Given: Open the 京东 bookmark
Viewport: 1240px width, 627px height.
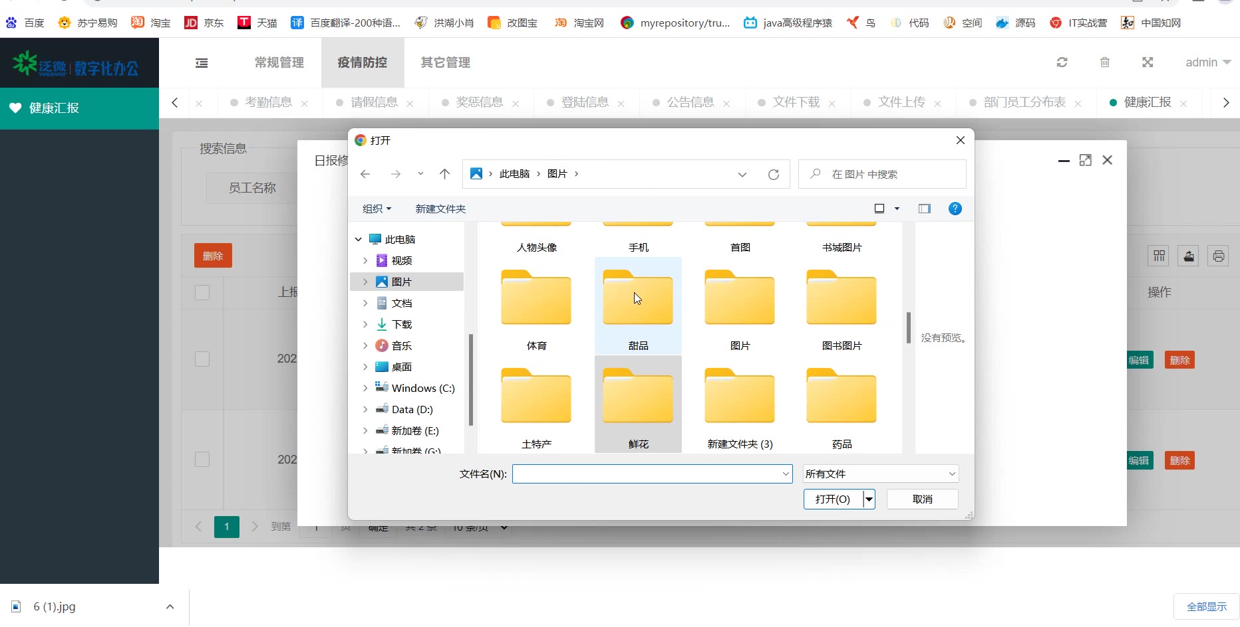Looking at the screenshot, I should (x=204, y=23).
